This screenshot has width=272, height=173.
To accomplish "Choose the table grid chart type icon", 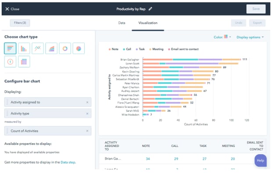I will pos(24,62).
